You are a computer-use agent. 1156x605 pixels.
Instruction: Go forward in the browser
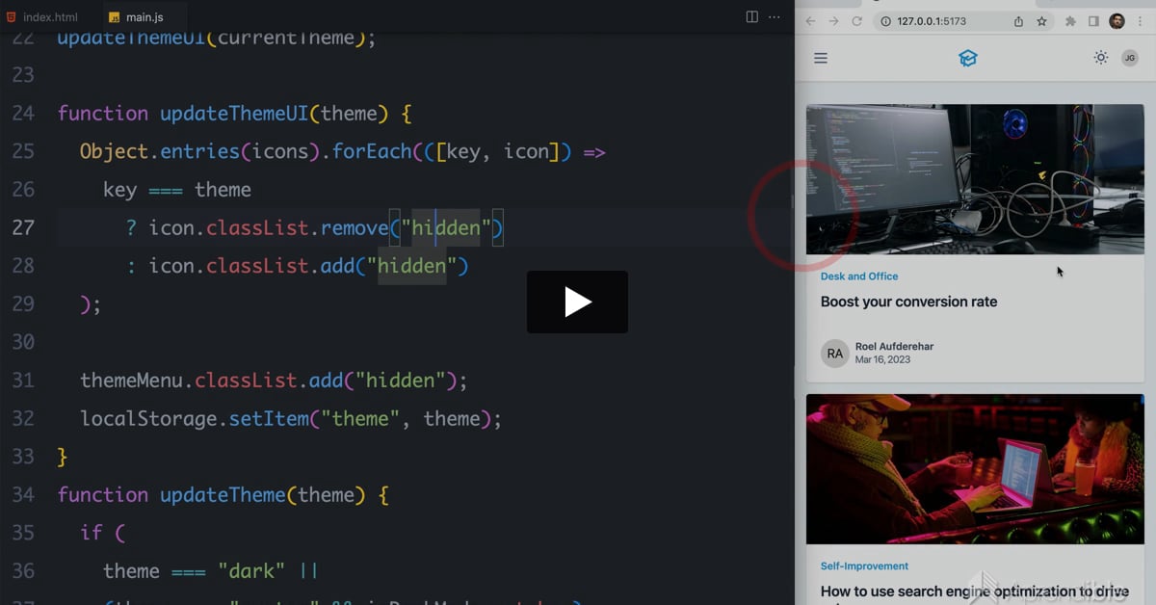point(833,21)
